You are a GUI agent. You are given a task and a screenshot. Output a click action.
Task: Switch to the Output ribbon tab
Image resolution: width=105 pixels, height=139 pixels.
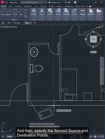tap(51, 6)
